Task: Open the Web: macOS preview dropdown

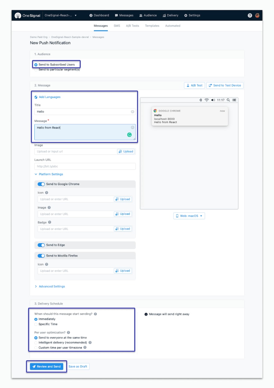Action: (189, 216)
